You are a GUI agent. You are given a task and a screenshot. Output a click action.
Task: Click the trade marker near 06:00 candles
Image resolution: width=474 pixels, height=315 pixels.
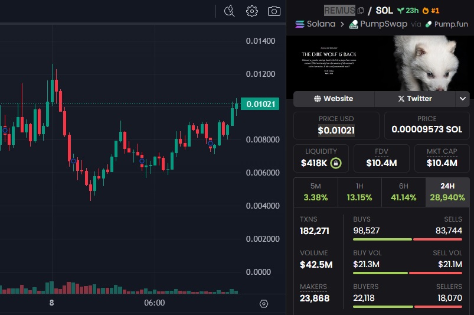pos(142,161)
